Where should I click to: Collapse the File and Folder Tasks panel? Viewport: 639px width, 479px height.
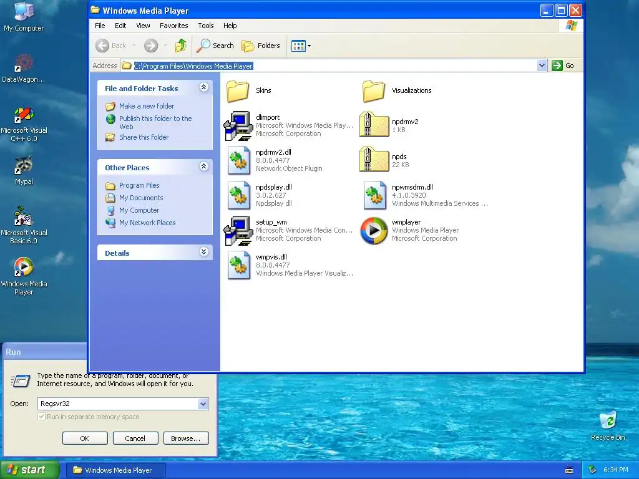click(x=204, y=87)
